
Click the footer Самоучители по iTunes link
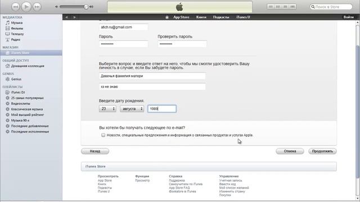pyautogui.click(x=186, y=184)
